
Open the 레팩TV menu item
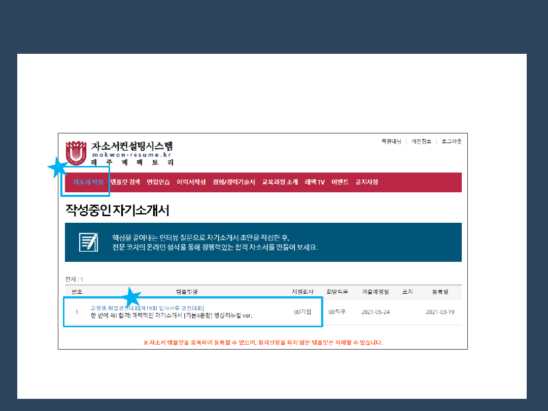click(x=315, y=182)
